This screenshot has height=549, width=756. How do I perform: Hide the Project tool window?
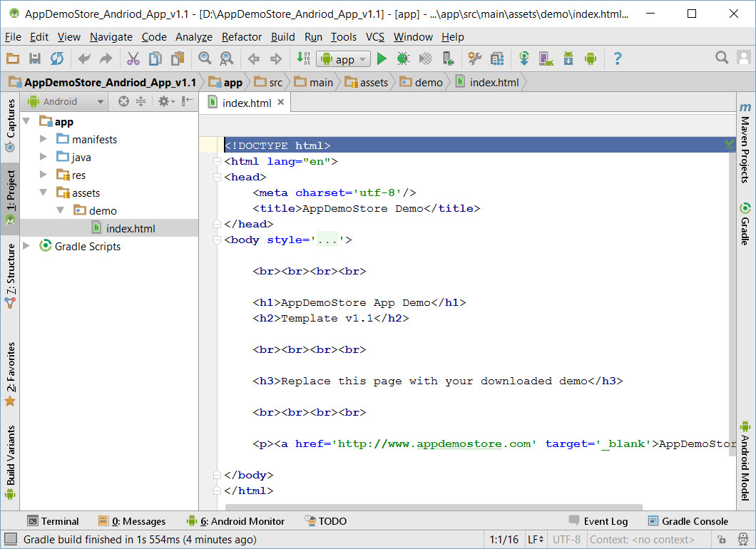(x=188, y=101)
